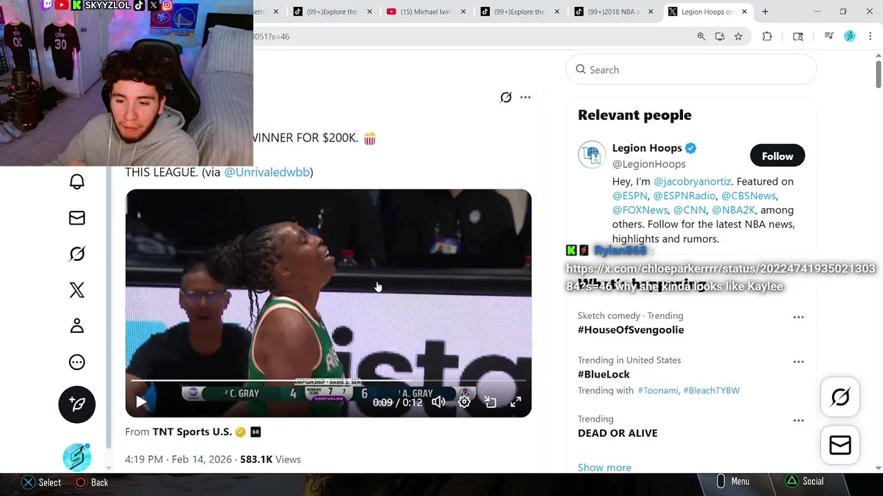Mute the video using the speaker icon

tap(438, 402)
